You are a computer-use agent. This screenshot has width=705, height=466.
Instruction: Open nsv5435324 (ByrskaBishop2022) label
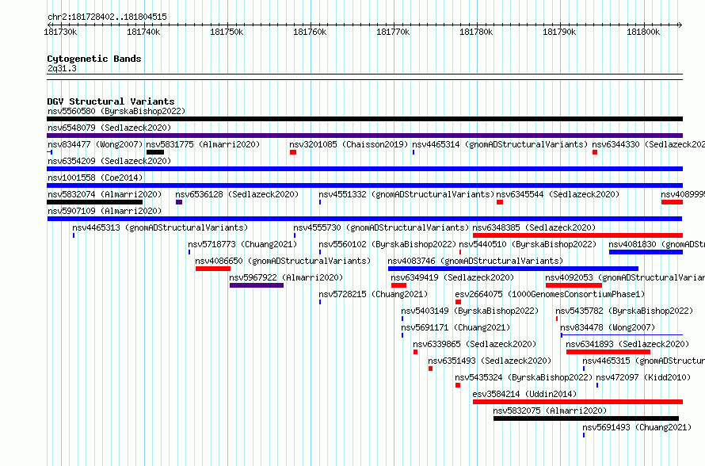524,377
